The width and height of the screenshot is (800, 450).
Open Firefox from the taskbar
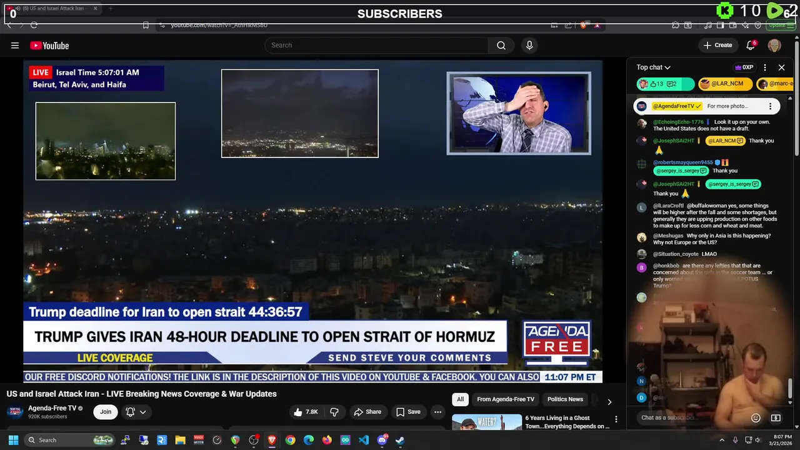tap(327, 440)
